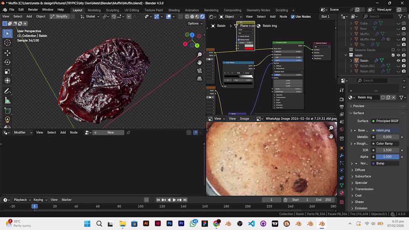Viewport: 409px width, 230px height.
Task: Expand the Diffuse section in material properties
Action: (x=360, y=170)
